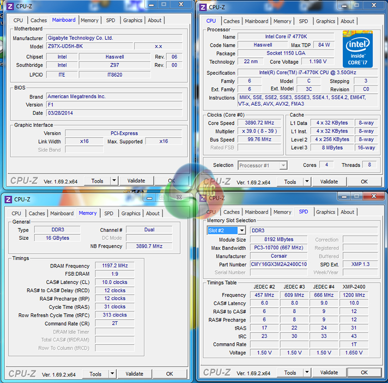Open SPD tab in Memory window
The width and height of the screenshot is (388, 383).
[x=109, y=213]
